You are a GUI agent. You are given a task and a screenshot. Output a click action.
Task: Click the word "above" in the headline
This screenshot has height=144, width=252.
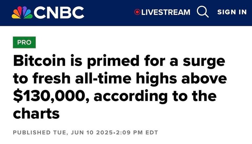[204, 78]
